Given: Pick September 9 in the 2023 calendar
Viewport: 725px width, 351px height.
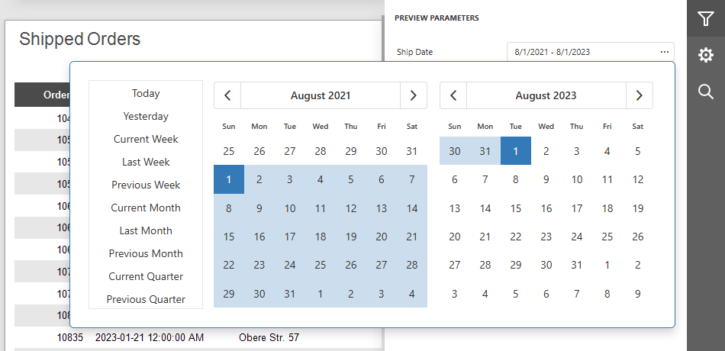Looking at the screenshot, I should (637, 294).
